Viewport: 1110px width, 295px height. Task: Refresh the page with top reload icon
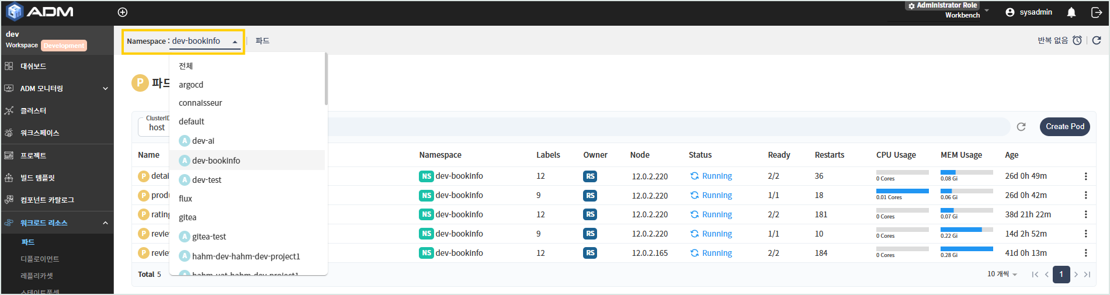pyautogui.click(x=1097, y=40)
